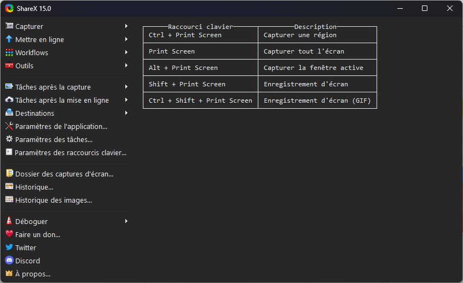
Task: Click the Tâches après la capture icon
Action: [9, 86]
